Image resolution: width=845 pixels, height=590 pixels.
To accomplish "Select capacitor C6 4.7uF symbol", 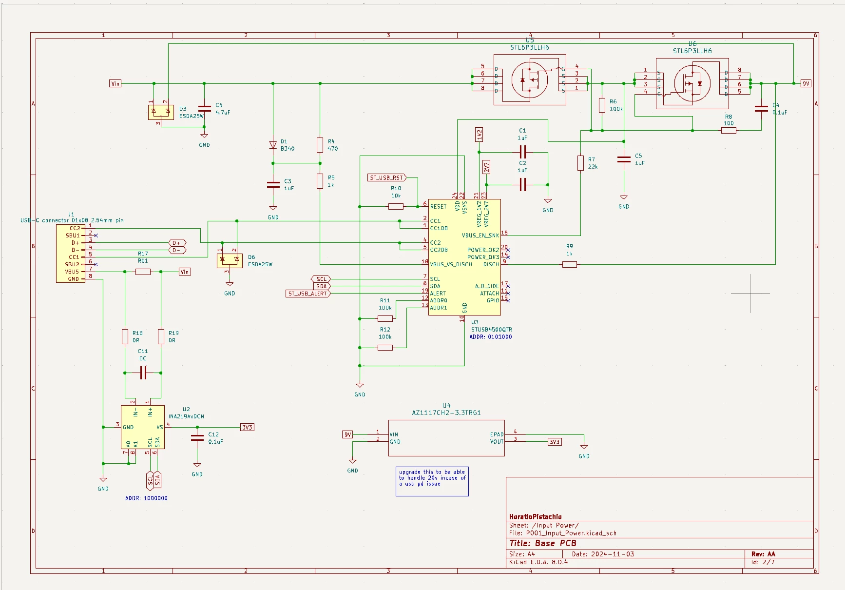I will [204, 109].
